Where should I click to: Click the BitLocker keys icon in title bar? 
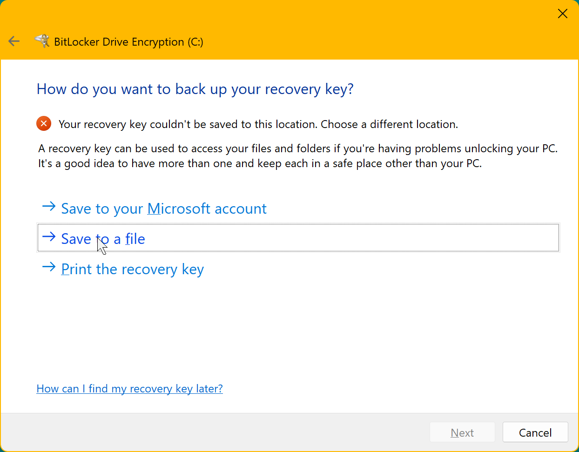click(x=42, y=41)
